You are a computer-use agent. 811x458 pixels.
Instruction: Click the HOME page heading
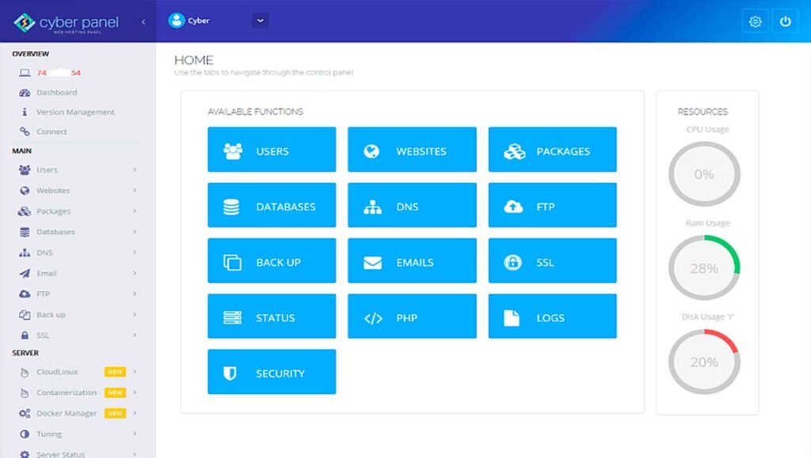[194, 60]
